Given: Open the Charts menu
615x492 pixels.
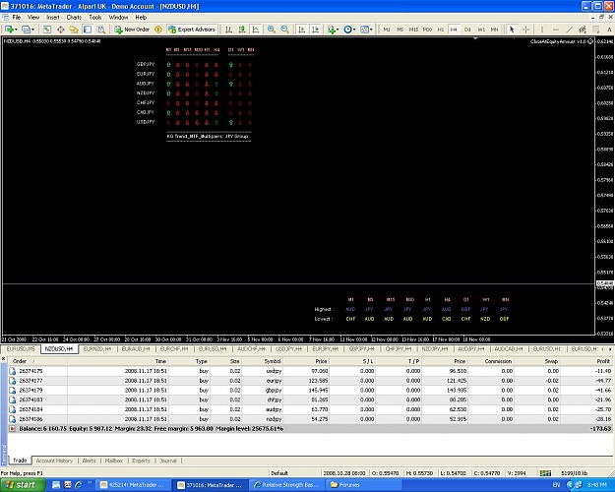Looking at the screenshot, I should (x=74, y=18).
